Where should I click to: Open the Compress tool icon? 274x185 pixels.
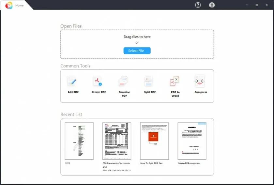(200, 81)
